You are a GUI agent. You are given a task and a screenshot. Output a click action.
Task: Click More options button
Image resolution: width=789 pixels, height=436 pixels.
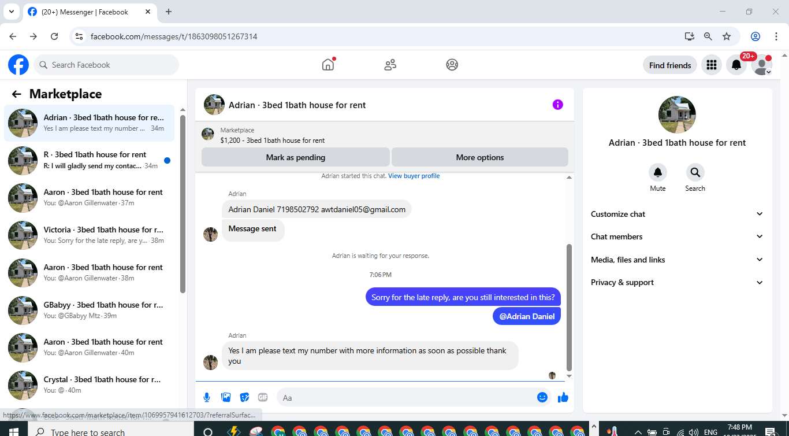pos(479,157)
